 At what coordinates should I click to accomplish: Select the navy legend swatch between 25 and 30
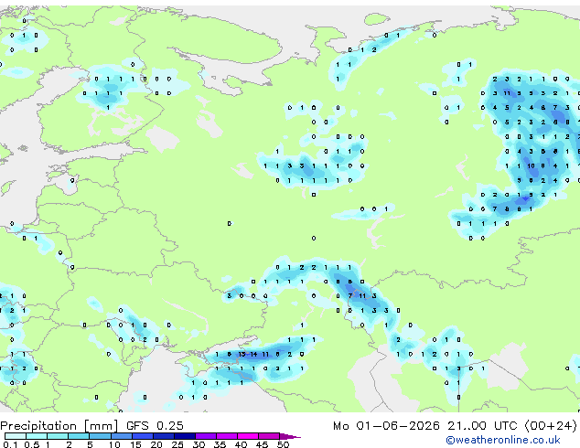click(x=184, y=436)
